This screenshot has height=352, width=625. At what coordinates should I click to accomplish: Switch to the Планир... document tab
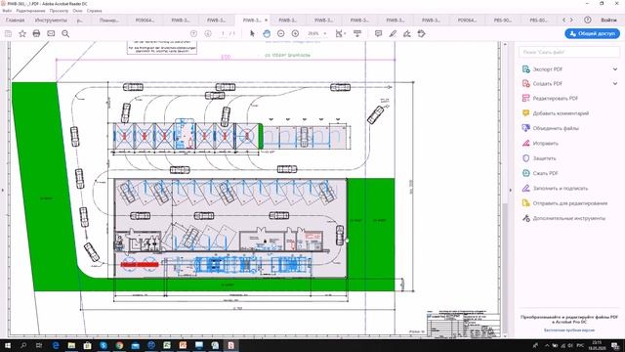[108, 20]
